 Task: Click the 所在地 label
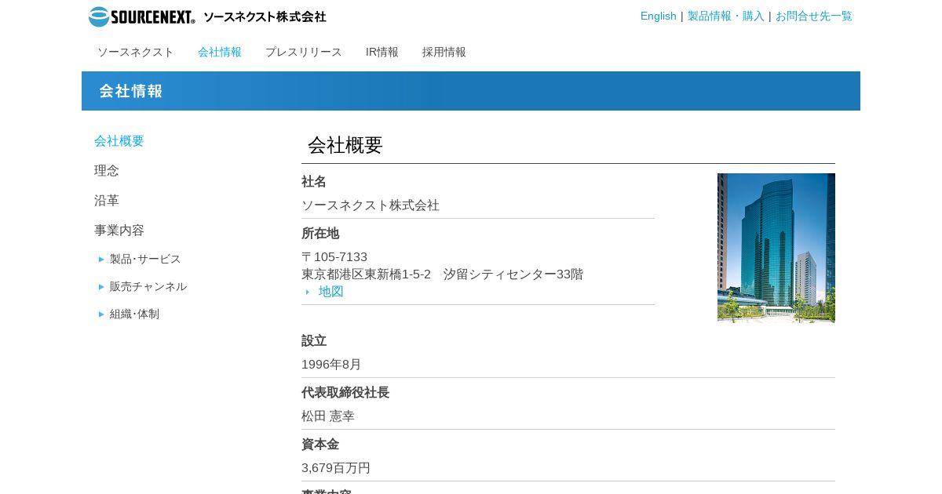pyautogui.click(x=320, y=234)
